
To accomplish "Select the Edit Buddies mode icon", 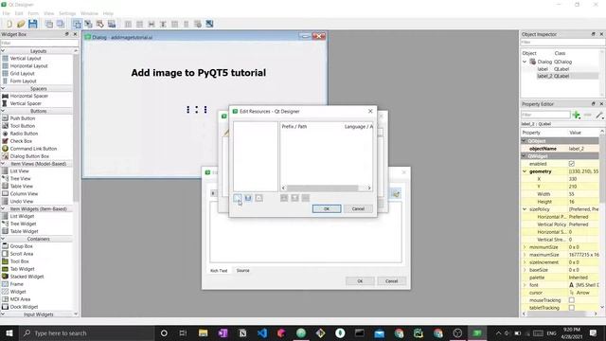I will point(100,24).
